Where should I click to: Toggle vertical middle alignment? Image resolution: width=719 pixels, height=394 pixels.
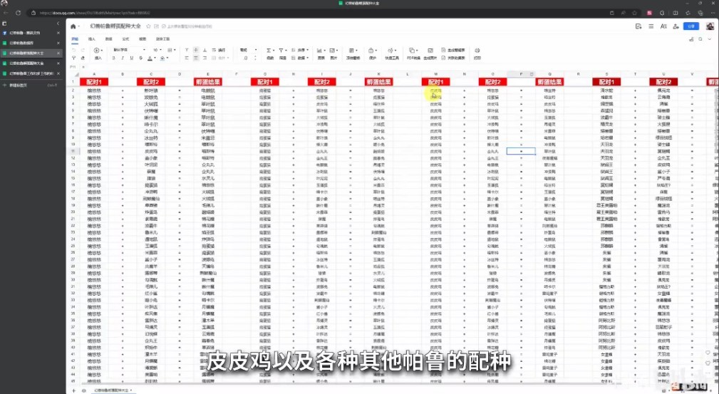(x=196, y=50)
